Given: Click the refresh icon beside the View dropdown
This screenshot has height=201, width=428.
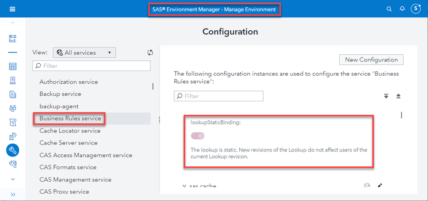Looking at the screenshot, I should [150, 53].
